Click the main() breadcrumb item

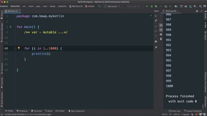(90, 6)
